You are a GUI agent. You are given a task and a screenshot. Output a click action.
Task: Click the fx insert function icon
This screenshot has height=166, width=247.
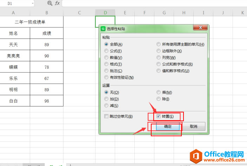[57, 3]
